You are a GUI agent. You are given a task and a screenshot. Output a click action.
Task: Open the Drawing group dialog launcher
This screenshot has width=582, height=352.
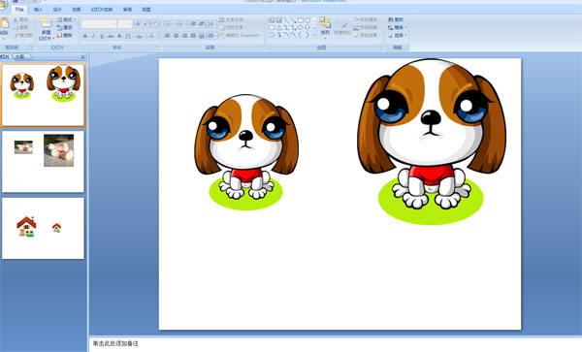coord(380,48)
